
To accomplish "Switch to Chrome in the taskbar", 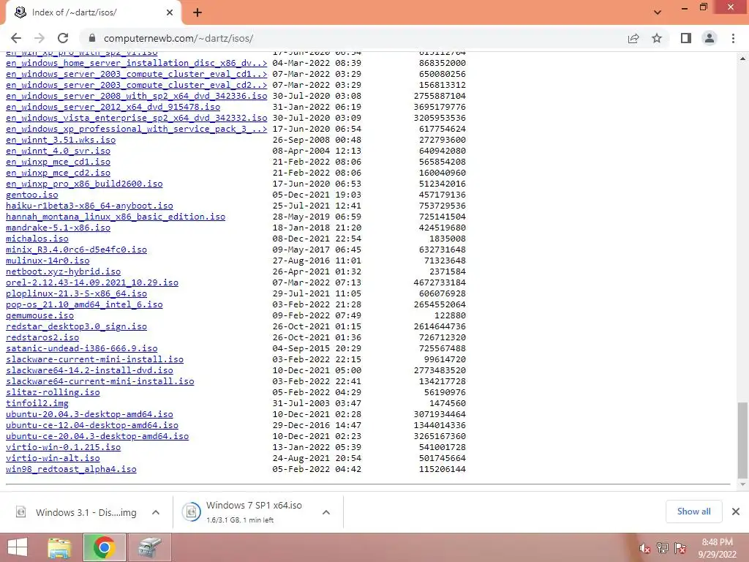I will tap(104, 547).
